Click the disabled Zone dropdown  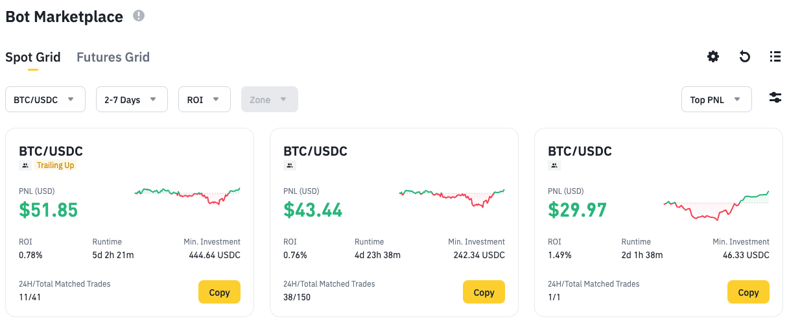coord(269,99)
